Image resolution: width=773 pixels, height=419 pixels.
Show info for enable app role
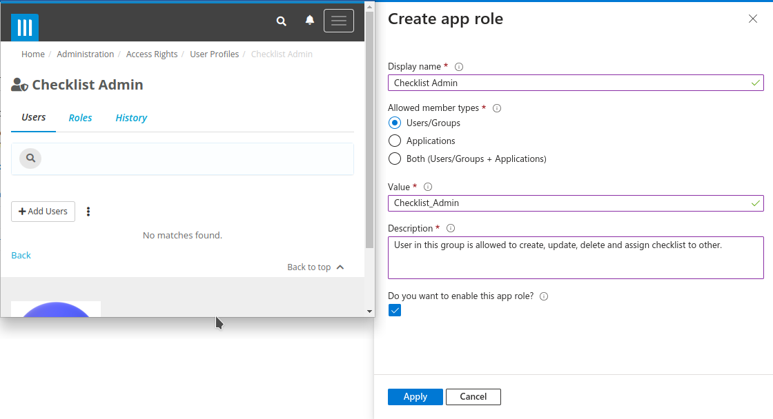(544, 296)
